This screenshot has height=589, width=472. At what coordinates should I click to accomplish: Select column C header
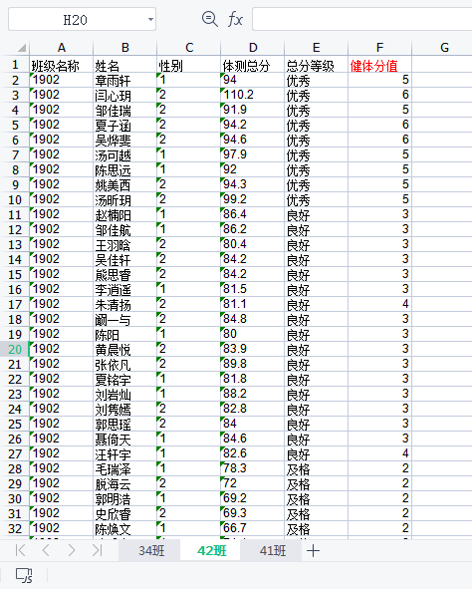[189, 48]
